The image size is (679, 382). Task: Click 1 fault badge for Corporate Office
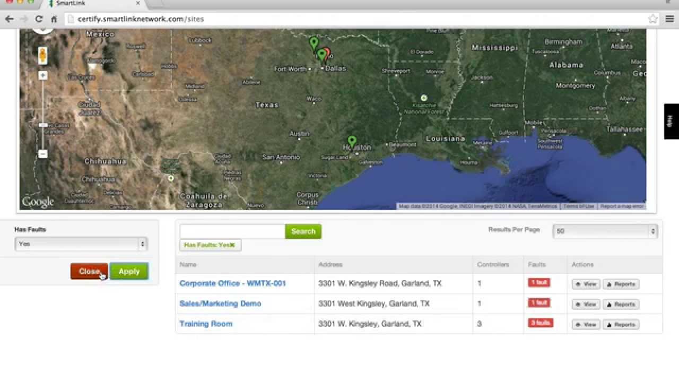[x=539, y=283]
